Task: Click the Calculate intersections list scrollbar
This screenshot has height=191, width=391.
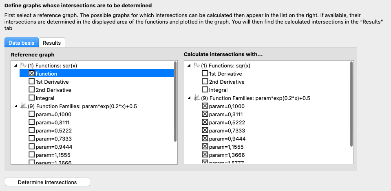Action: [351, 102]
